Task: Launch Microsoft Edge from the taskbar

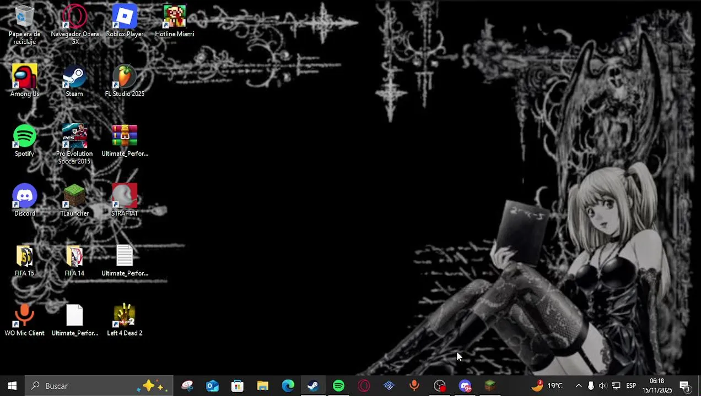Action: pos(288,386)
